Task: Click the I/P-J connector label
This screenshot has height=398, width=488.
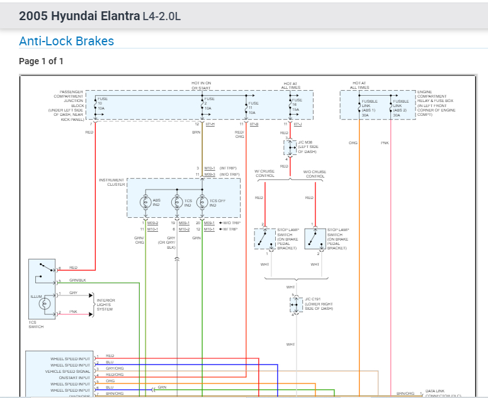Action: click(298, 124)
